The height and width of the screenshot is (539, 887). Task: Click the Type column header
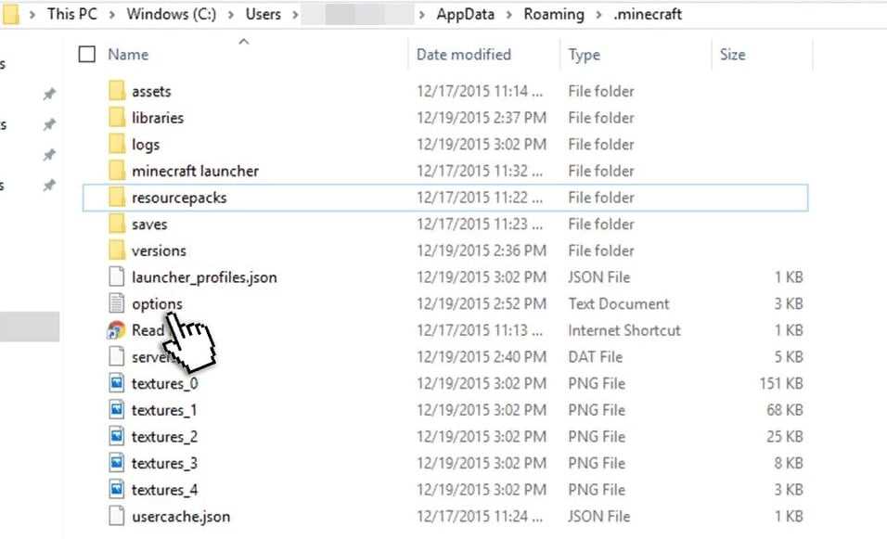coord(584,55)
